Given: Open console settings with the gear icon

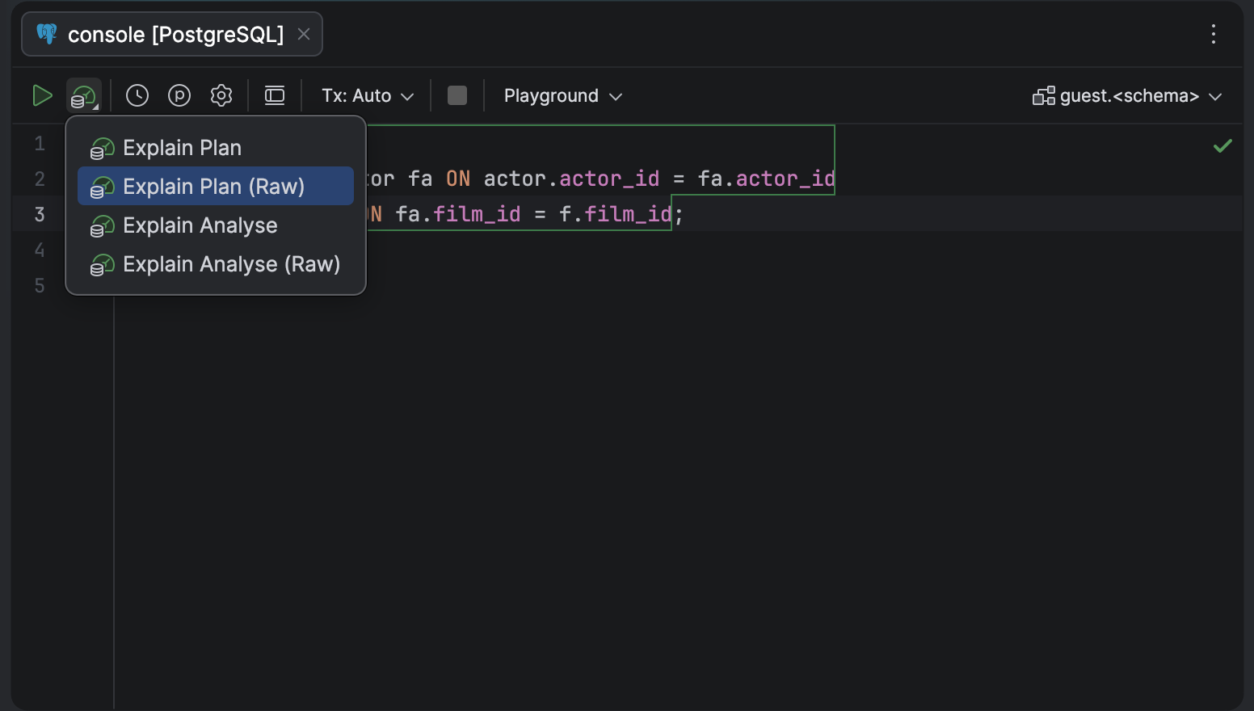Looking at the screenshot, I should pyautogui.click(x=221, y=95).
